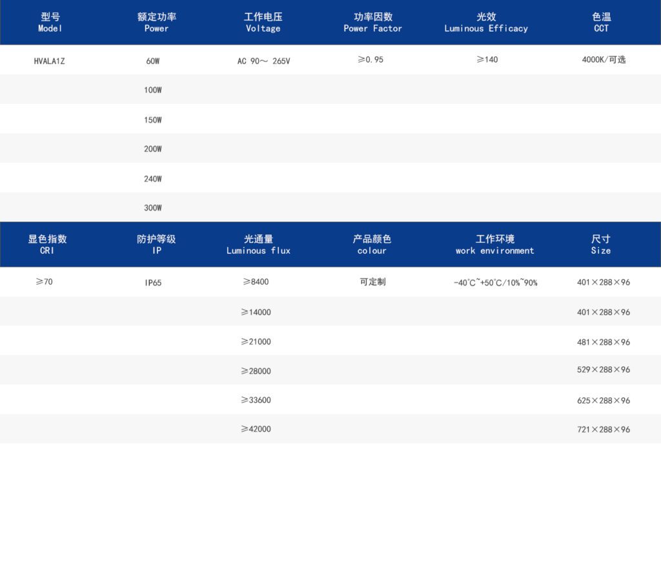
Task: Click the Power Factor header
Action: pyautogui.click(x=372, y=23)
